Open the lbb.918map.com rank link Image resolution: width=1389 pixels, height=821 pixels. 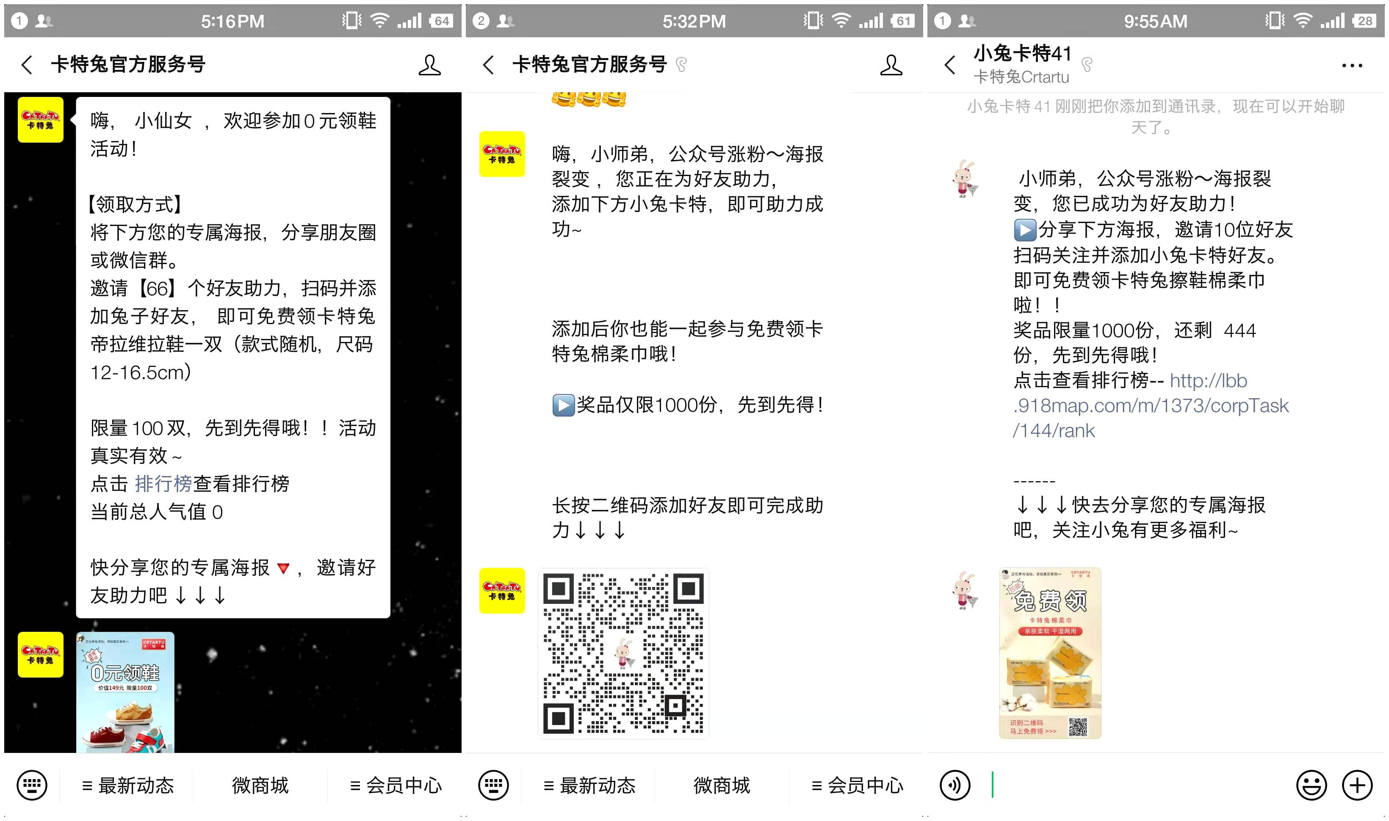coord(1151,405)
